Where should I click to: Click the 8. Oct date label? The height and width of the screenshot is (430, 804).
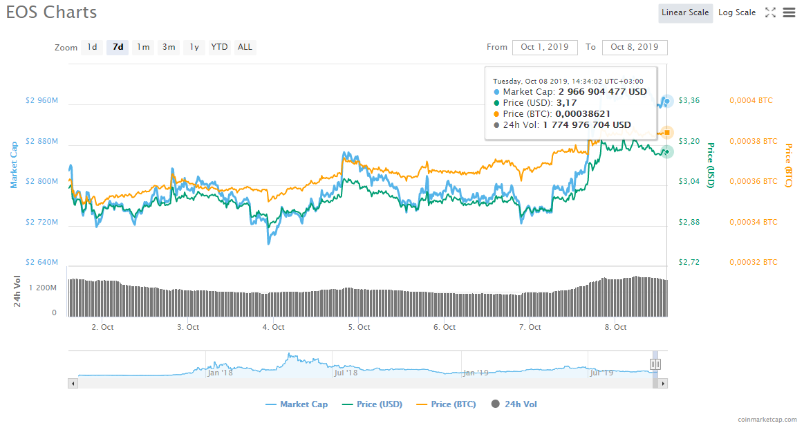[x=615, y=327]
